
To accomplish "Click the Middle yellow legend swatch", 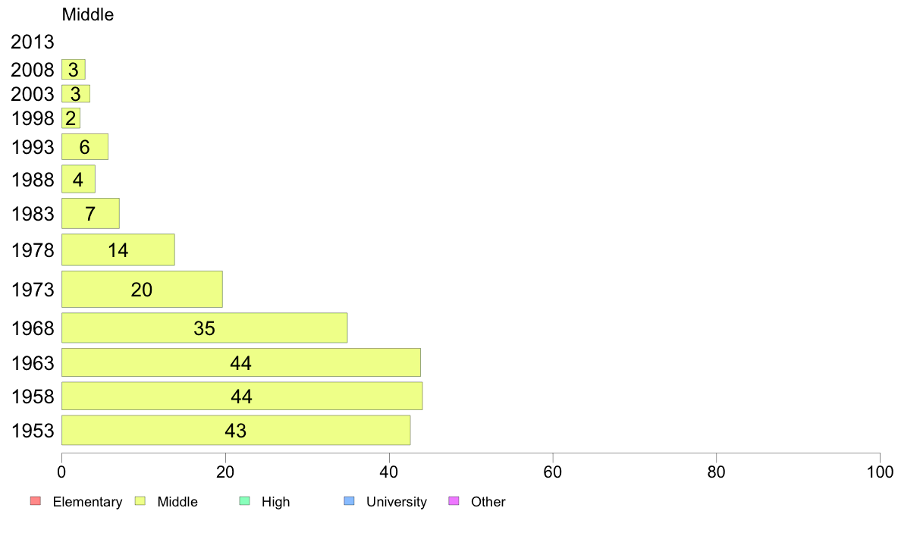I will pos(140,501).
